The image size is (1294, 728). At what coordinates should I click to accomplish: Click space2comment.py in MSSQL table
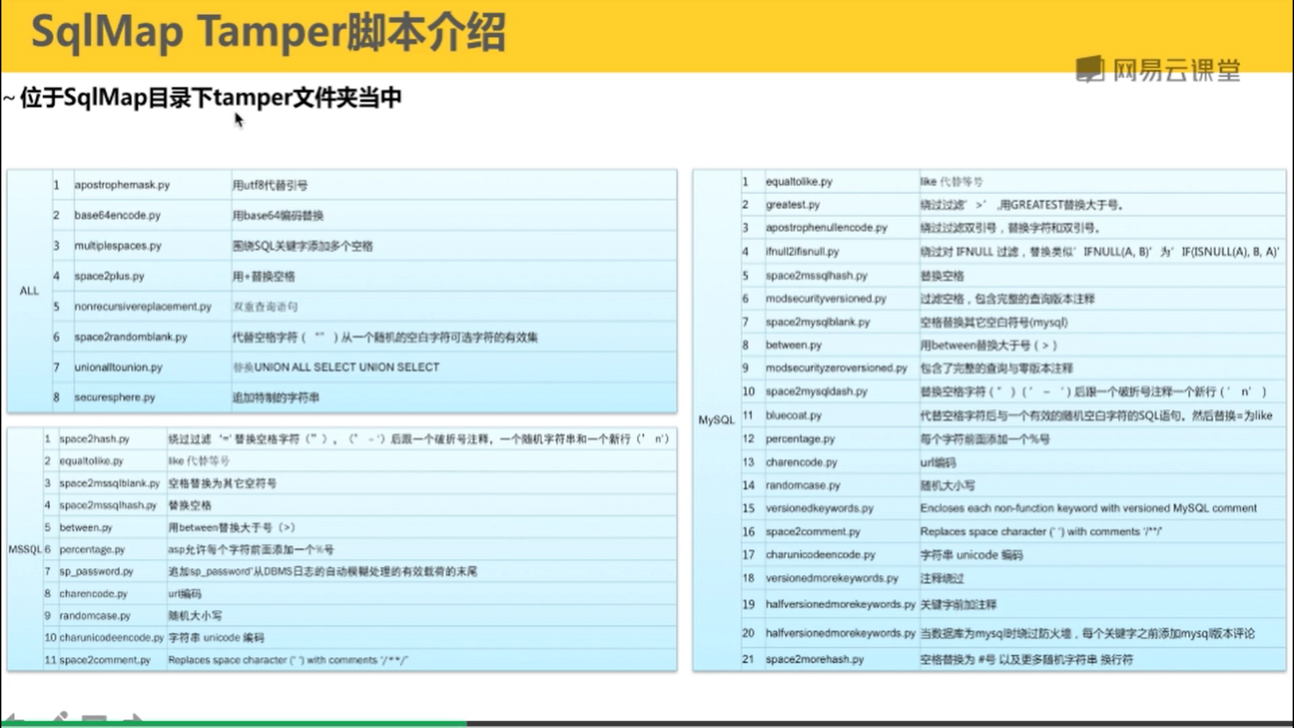click(x=105, y=660)
